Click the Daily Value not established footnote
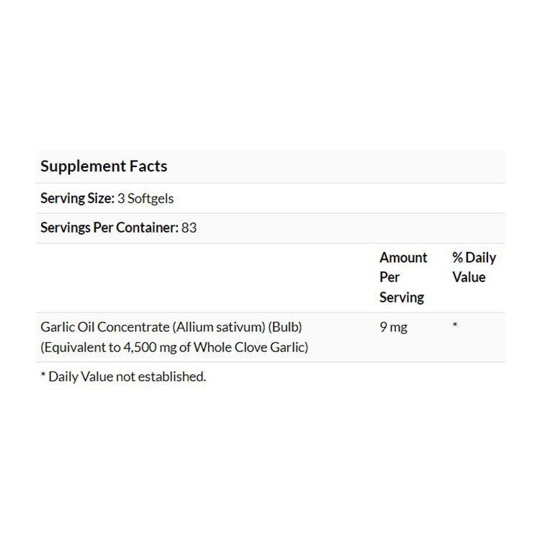The image size is (540, 540). pos(123,377)
